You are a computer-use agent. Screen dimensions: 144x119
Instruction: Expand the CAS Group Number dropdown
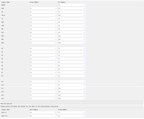(x=43, y=26)
